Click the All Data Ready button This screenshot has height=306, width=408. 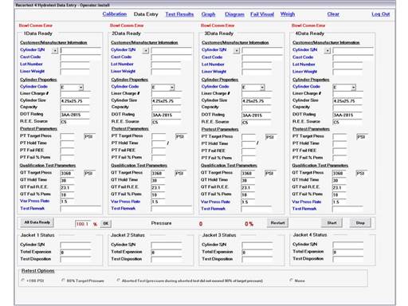37,222
